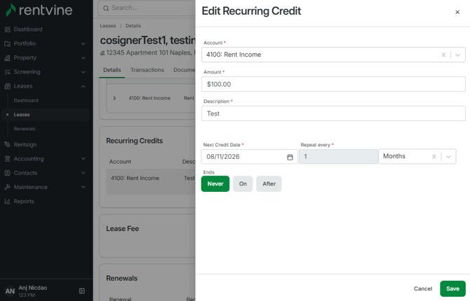Click the Save button
This screenshot has width=470, height=301.
452,288
